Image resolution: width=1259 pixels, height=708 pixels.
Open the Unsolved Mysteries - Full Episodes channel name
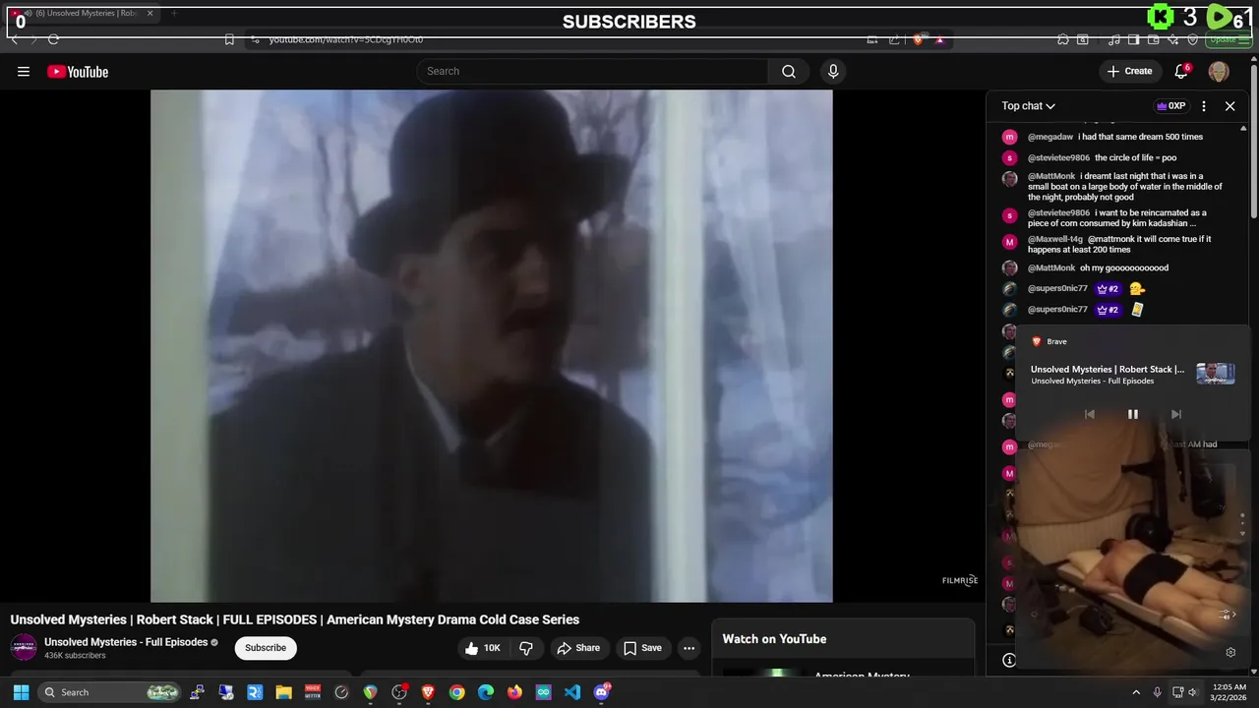[126, 642]
